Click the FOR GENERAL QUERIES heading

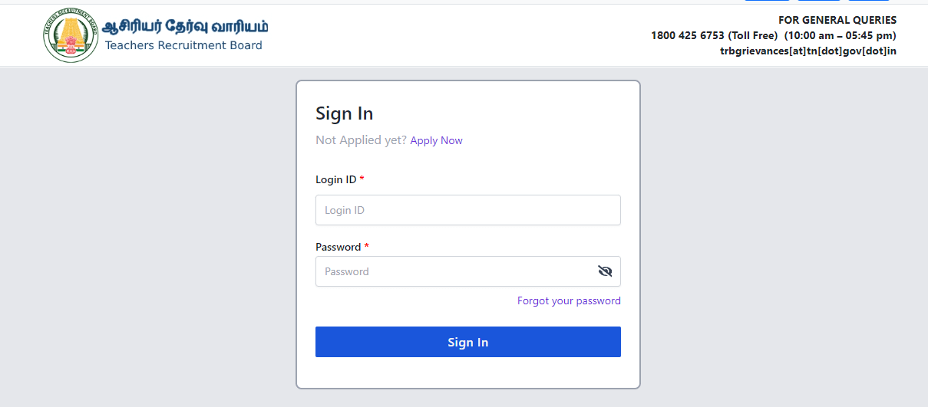(837, 20)
